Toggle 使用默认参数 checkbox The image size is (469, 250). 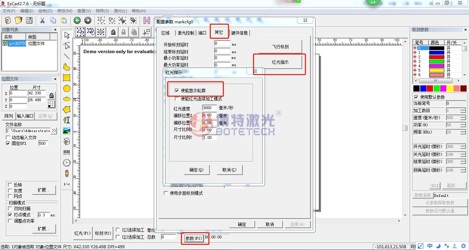[x=416, y=97]
